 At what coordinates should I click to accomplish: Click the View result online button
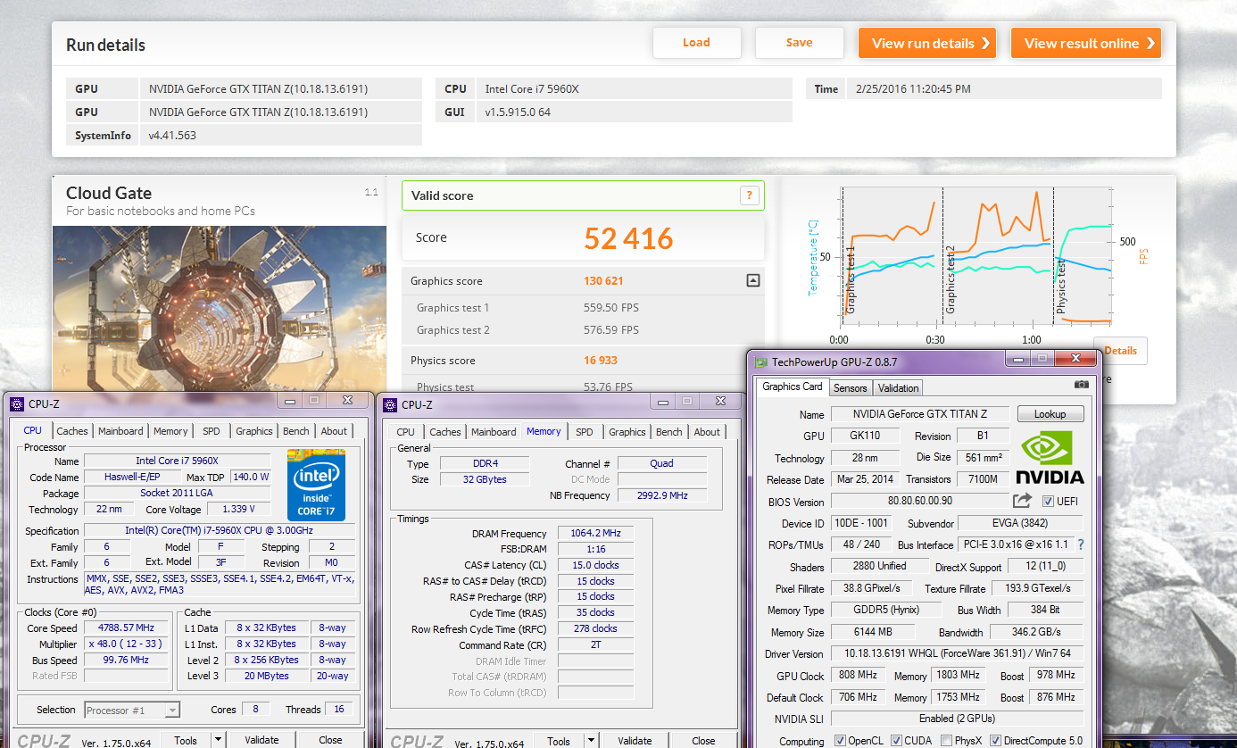tap(1086, 43)
